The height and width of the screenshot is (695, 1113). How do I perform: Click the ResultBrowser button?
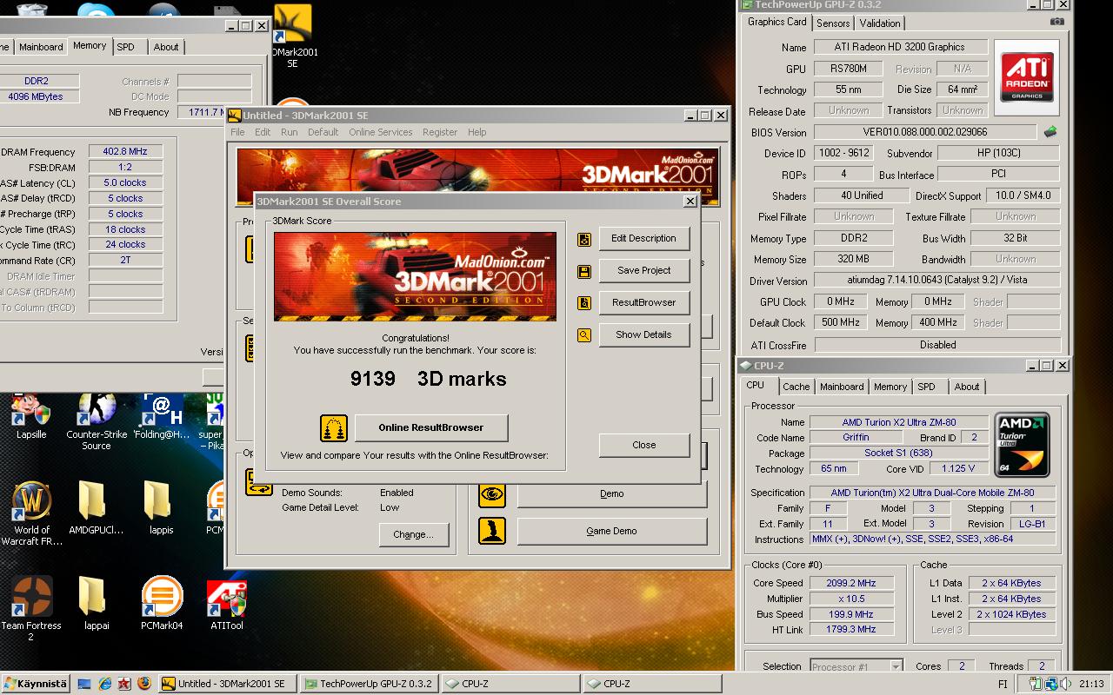(x=643, y=302)
